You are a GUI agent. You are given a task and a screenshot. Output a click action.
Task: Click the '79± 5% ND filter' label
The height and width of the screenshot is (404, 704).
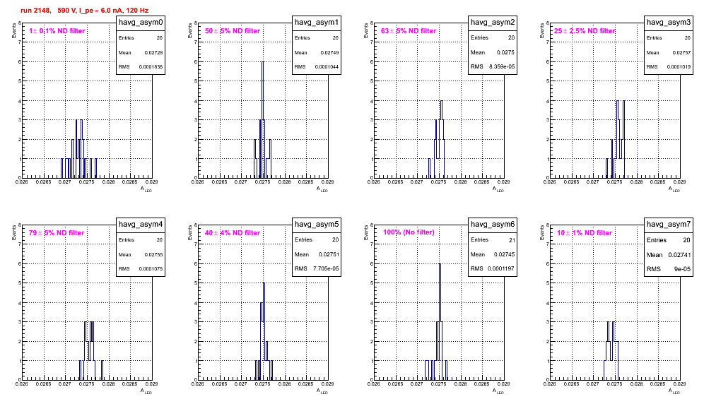click(57, 232)
